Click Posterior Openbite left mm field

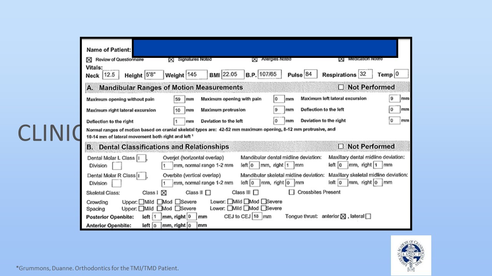156,217
